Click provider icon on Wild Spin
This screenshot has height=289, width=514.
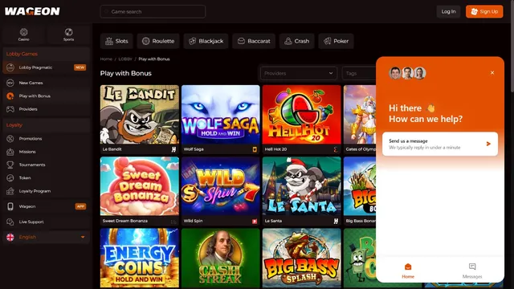(x=255, y=222)
